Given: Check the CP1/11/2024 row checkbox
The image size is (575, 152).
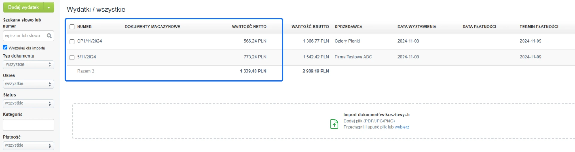Looking at the screenshot, I should coord(72,42).
